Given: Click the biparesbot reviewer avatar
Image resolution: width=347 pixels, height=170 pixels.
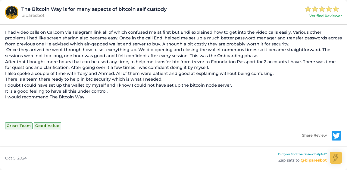Looking at the screenshot, I should pos(12,12).
